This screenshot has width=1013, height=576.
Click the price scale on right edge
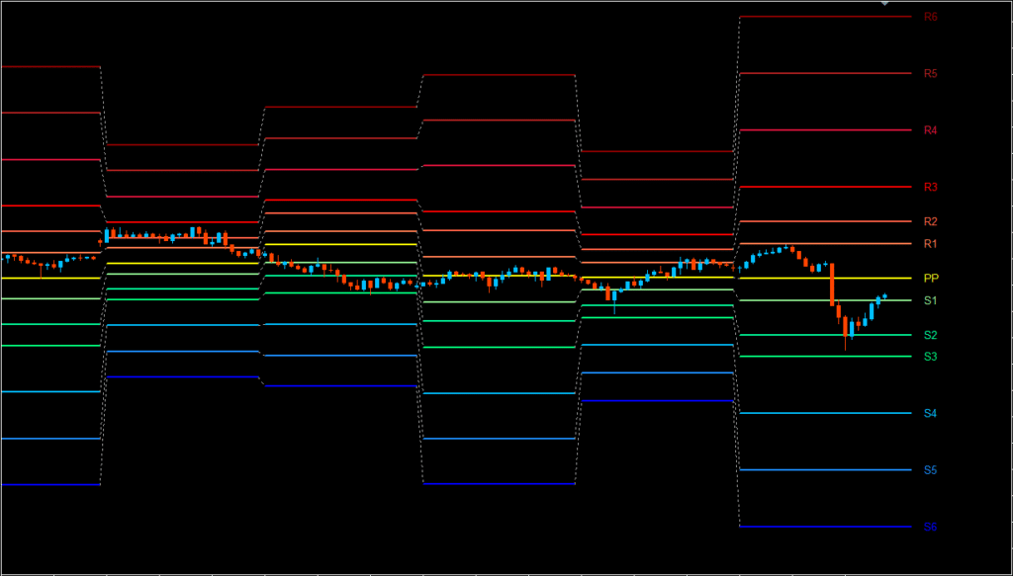pos(979,296)
